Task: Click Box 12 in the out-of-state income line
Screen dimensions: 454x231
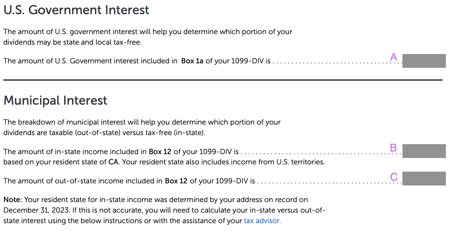Action: pos(176,181)
